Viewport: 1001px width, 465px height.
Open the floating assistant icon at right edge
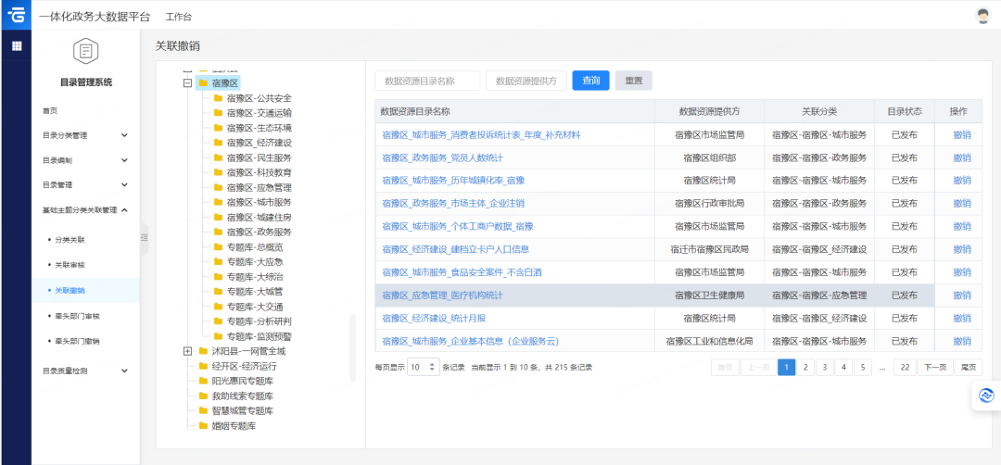(986, 396)
